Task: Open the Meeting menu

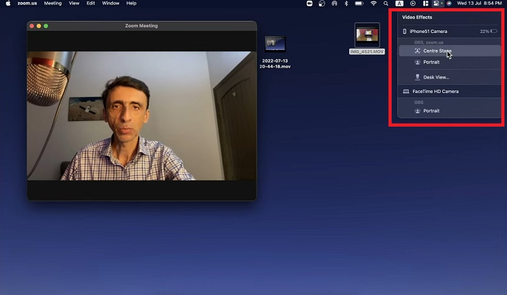Action: coord(53,3)
